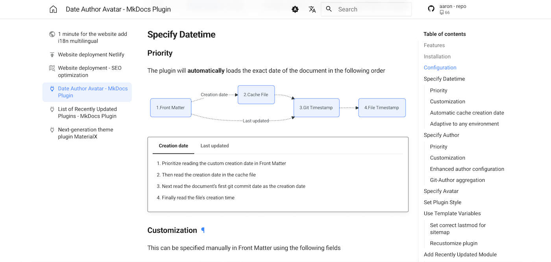The width and height of the screenshot is (551, 262).
Task: Open List of Recently Updated Plugins page
Action: point(87,112)
